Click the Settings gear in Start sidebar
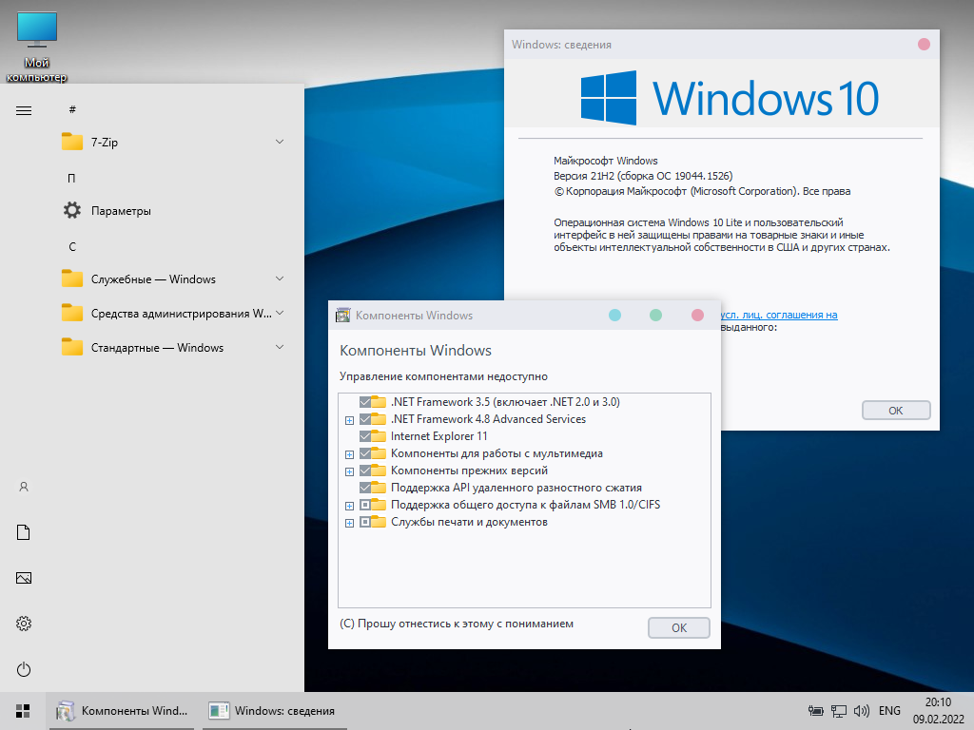This screenshot has height=730, width=974. [24, 624]
